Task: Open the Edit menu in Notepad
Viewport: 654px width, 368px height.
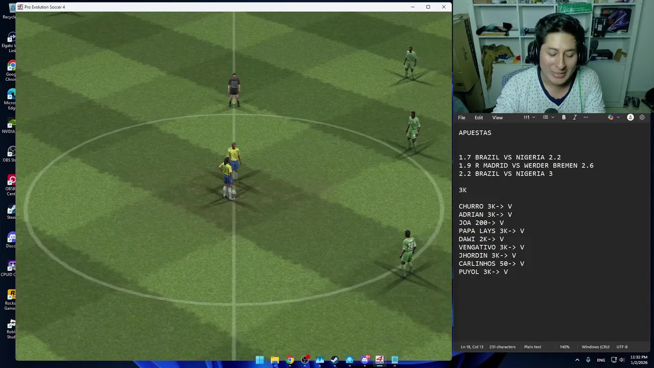Action: point(479,118)
